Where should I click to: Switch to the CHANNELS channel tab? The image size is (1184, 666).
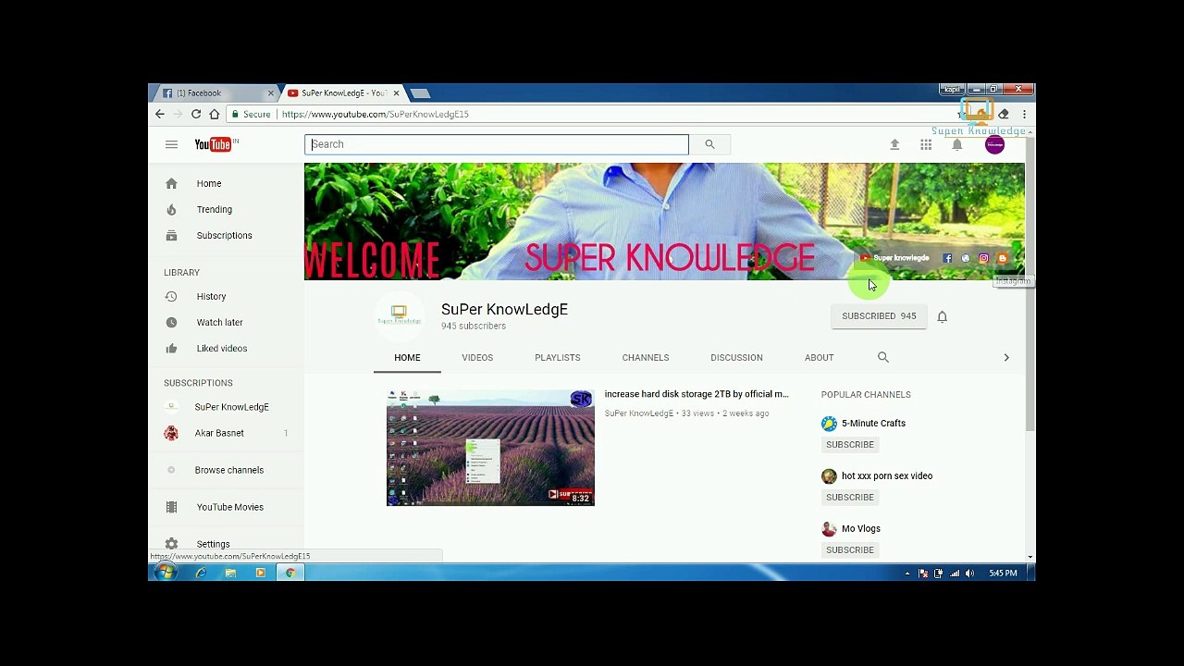[646, 357]
